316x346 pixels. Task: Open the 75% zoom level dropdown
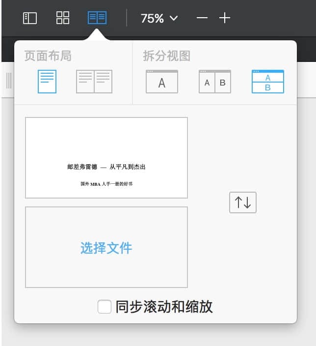[x=152, y=18]
